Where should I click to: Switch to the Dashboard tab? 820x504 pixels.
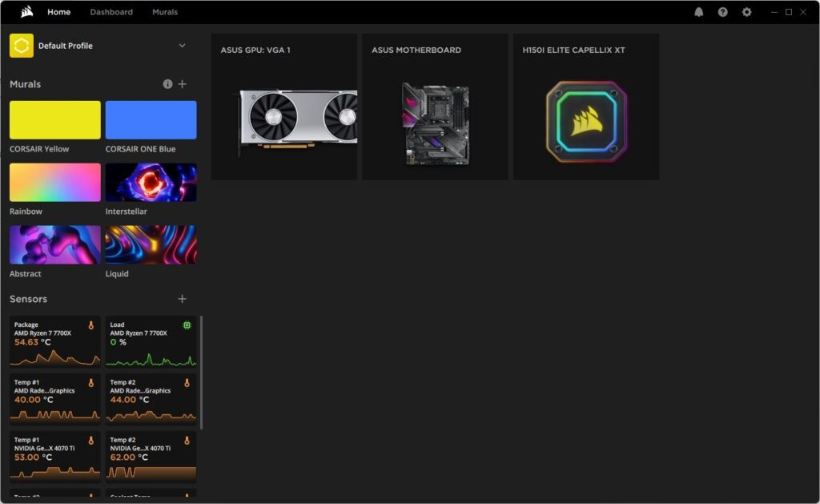point(111,12)
